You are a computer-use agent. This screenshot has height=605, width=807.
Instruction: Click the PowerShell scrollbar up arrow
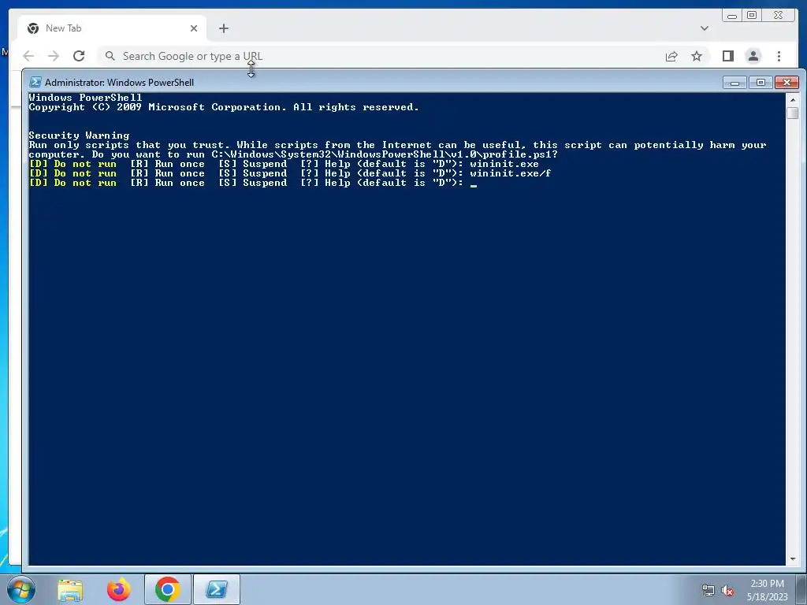point(792,99)
